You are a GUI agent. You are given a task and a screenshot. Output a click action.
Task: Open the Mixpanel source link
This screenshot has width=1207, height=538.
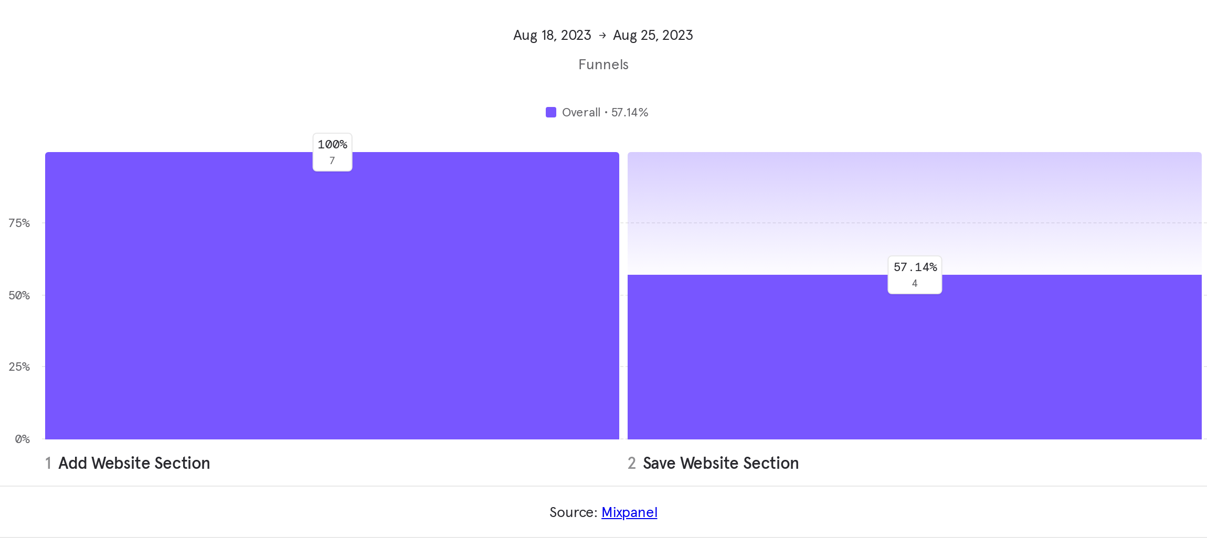[629, 512]
